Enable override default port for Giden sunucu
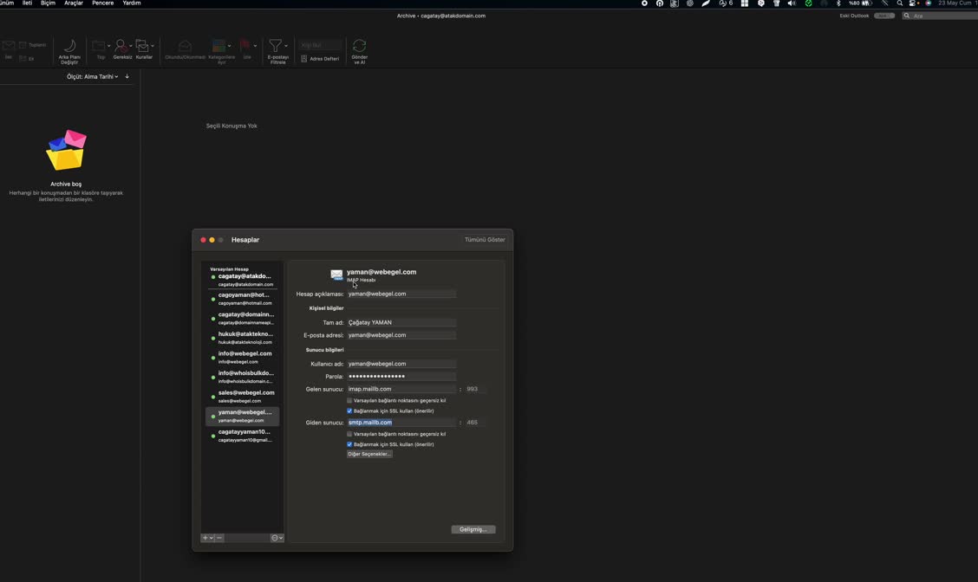Screen dimensions: 978x582 pos(350,433)
